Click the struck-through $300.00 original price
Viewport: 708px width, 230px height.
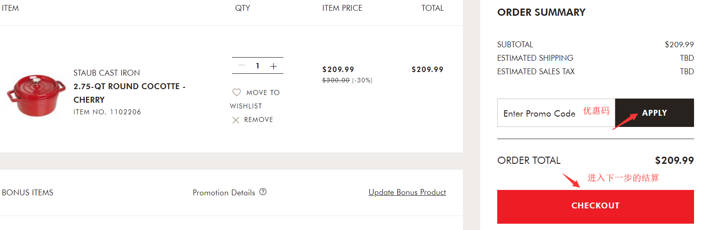336,81
